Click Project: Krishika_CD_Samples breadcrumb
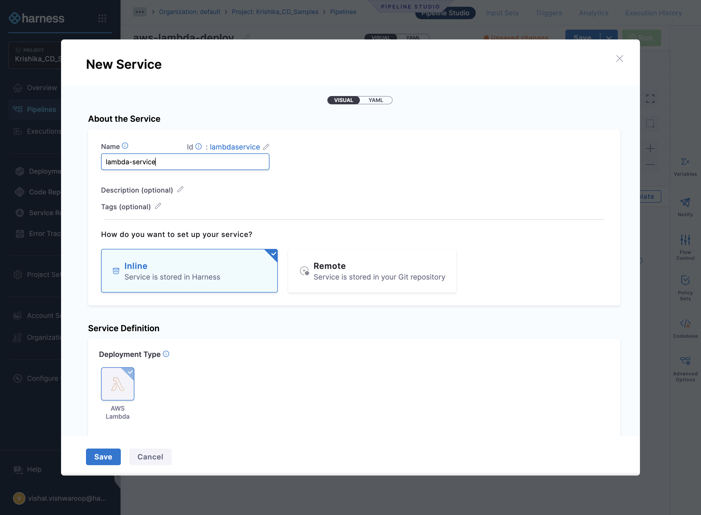701x515 pixels. (x=275, y=12)
